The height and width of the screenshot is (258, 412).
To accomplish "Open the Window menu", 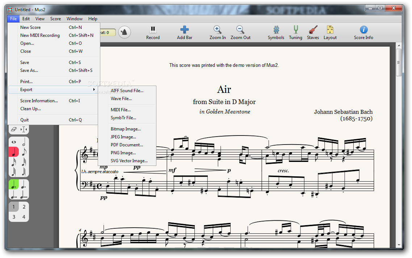I will 74,19.
